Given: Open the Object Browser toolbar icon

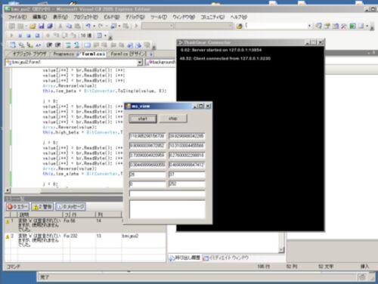Looking at the screenshot, I should click(336, 26).
